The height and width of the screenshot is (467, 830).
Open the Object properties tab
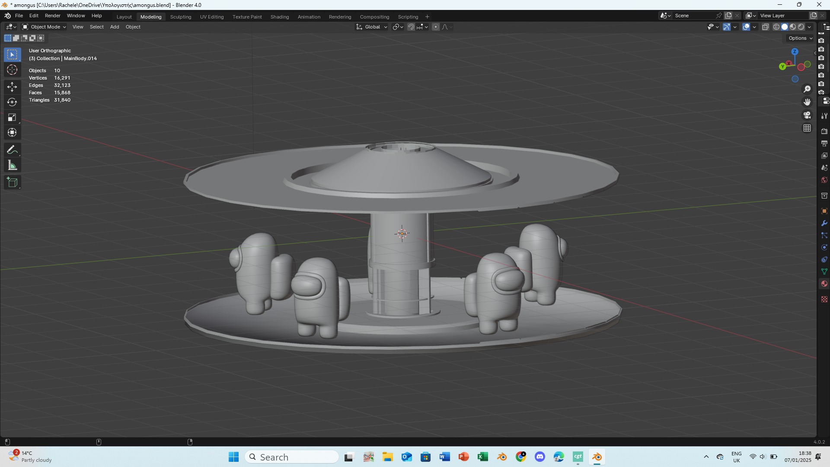coord(824,211)
